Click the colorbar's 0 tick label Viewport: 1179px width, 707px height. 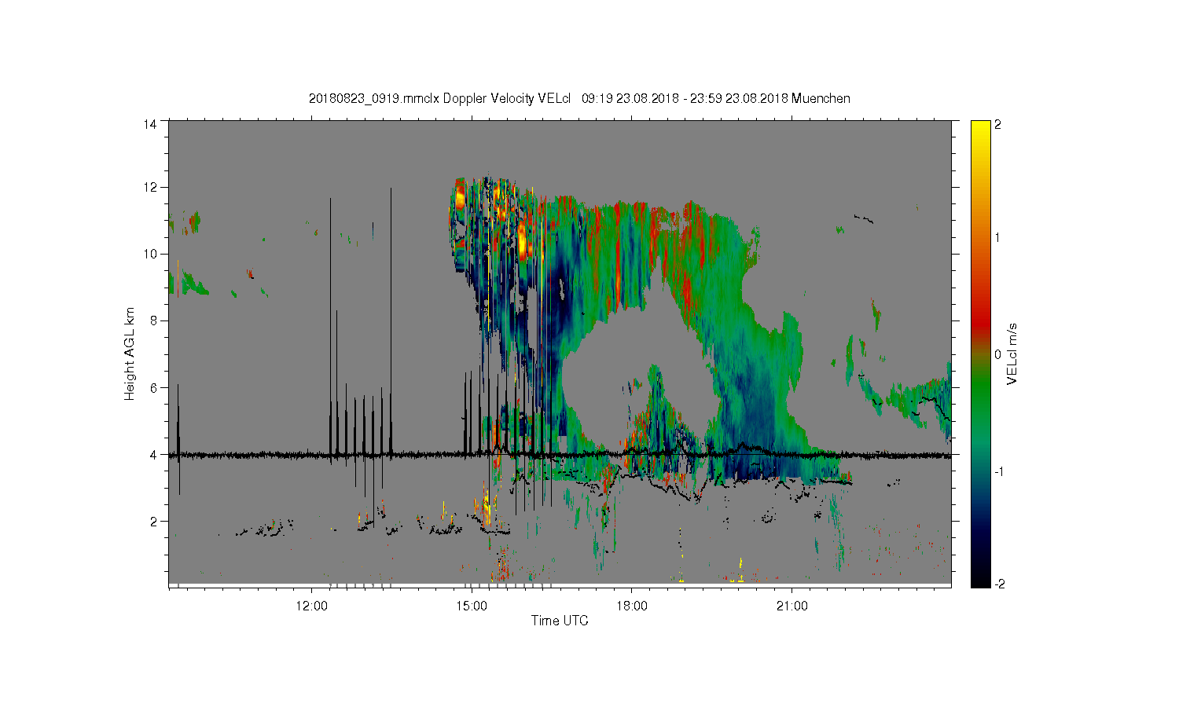pyautogui.click(x=998, y=354)
